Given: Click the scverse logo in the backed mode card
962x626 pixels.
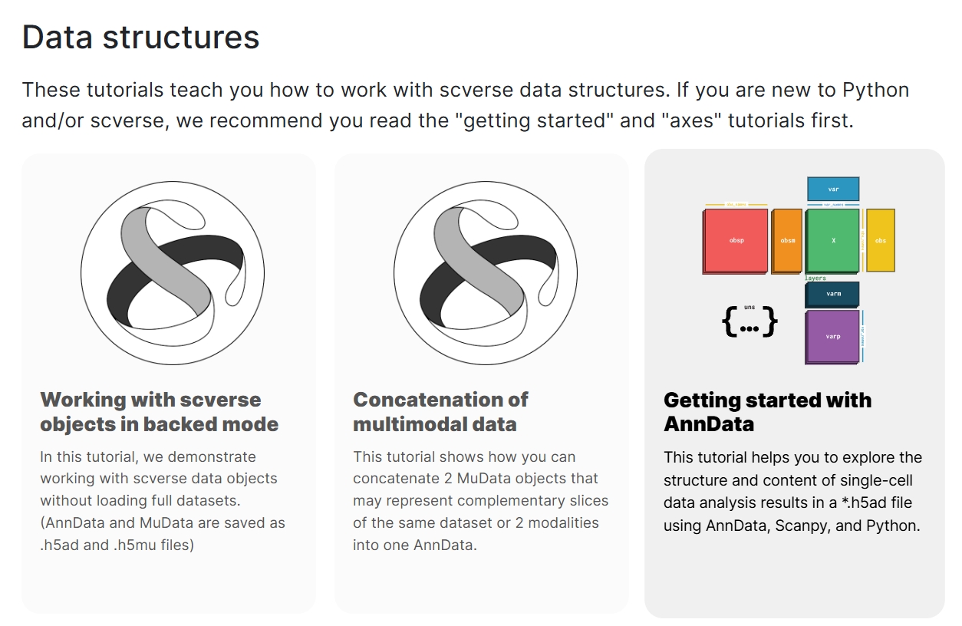Looking at the screenshot, I should tap(172, 273).
